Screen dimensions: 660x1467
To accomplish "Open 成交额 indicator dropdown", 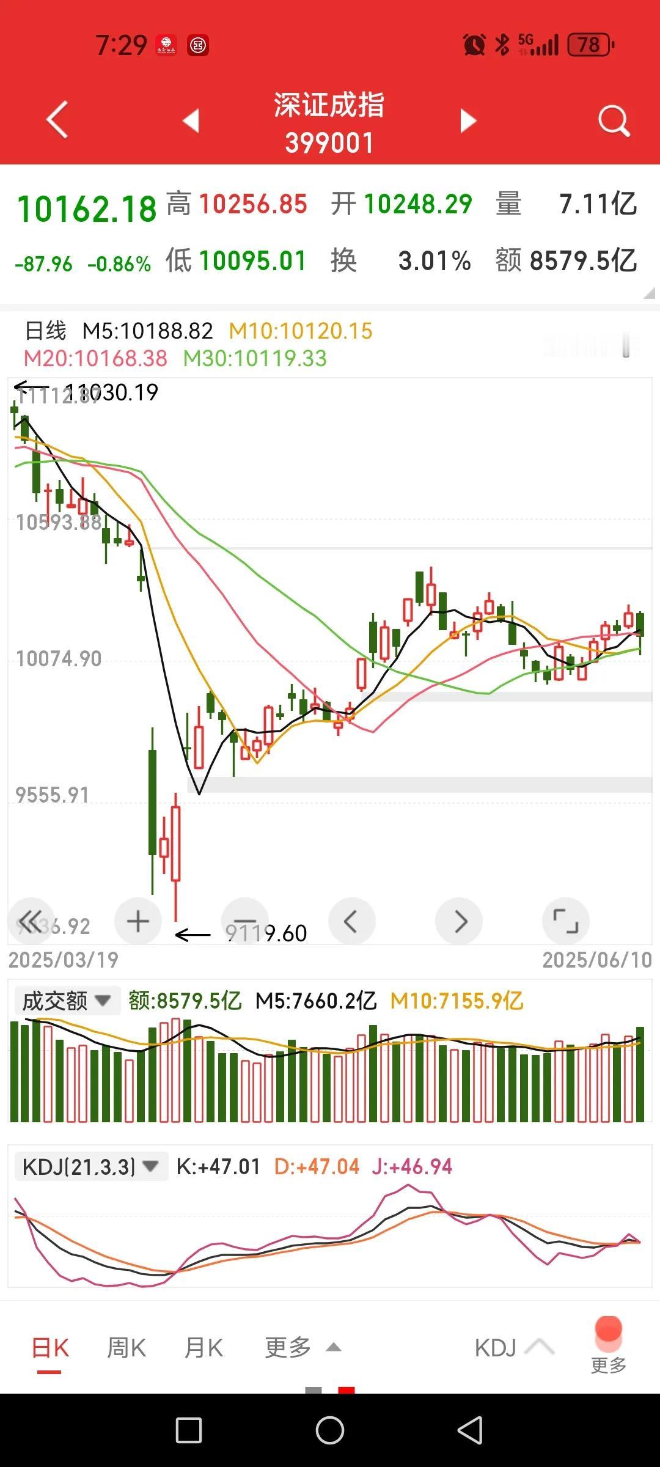I will click(x=67, y=1001).
